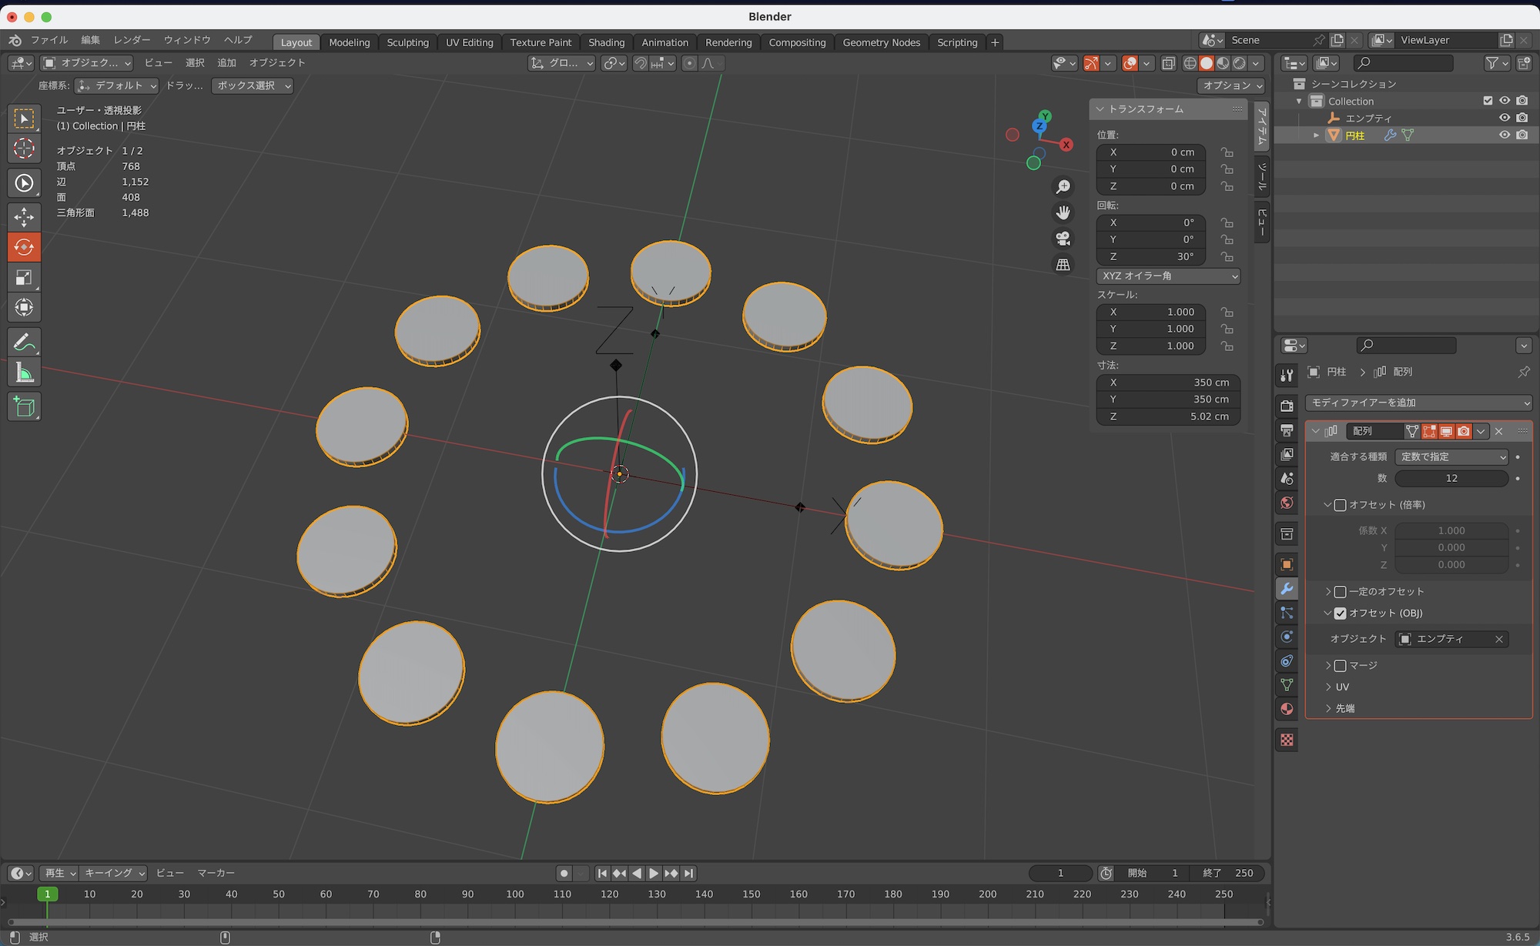Open the モディファイアーを追加 dropdown
Screen dimensions: 1540x946
pos(1418,403)
